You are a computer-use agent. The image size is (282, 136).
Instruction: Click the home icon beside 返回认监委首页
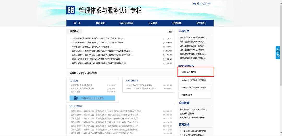coord(195,4)
